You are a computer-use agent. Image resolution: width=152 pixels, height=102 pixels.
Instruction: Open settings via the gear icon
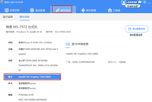tap(145, 2)
